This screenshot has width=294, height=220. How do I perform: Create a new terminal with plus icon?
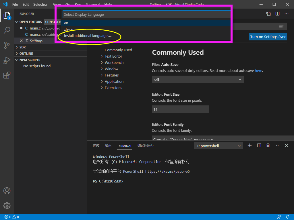coord(249,146)
